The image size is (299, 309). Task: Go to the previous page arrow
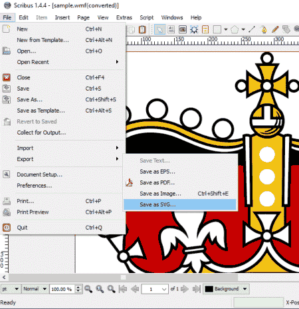point(135,289)
